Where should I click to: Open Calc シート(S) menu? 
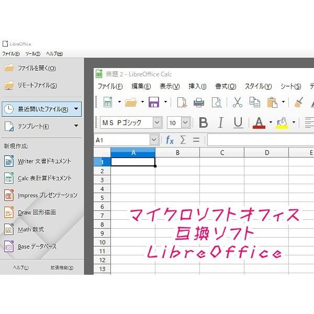[291, 86]
